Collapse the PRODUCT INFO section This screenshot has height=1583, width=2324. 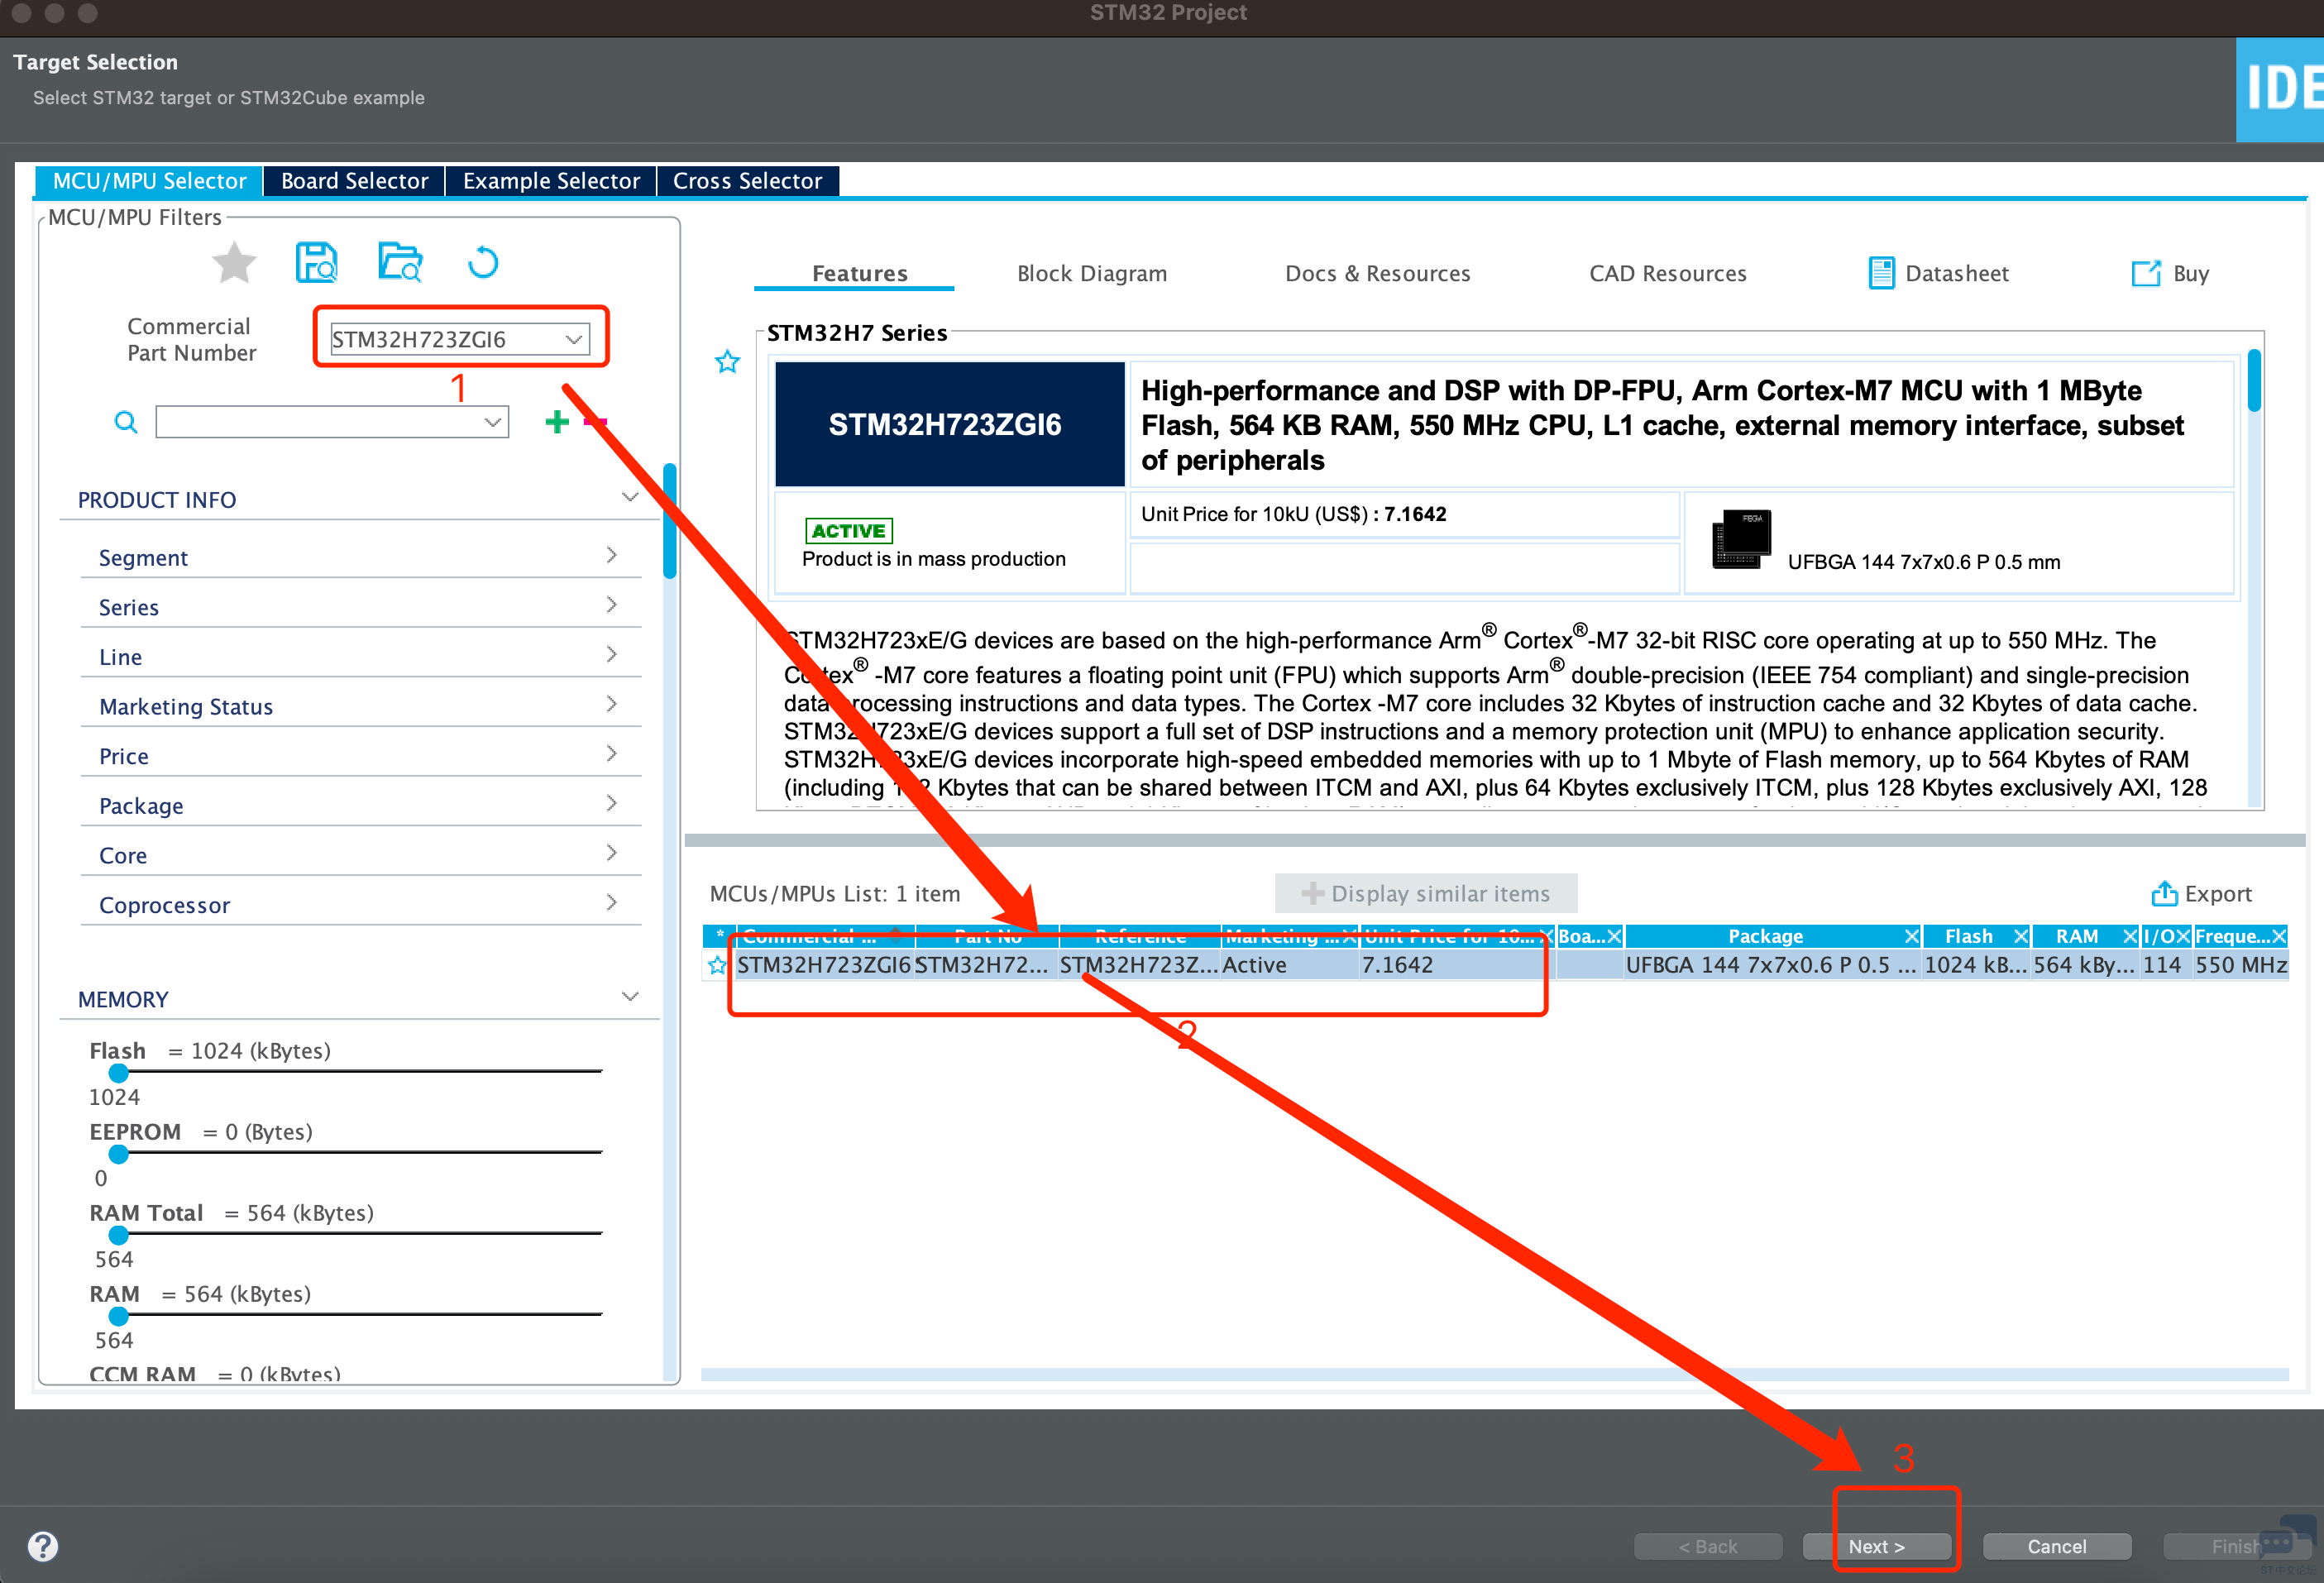pyautogui.click(x=630, y=498)
